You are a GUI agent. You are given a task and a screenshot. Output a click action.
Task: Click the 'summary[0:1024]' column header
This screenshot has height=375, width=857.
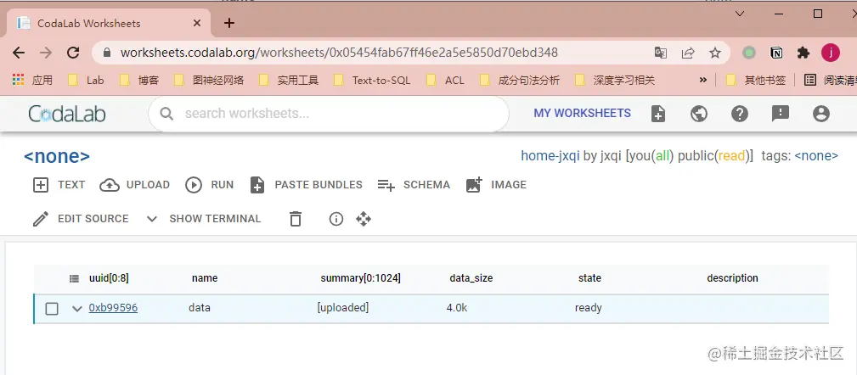tap(360, 277)
